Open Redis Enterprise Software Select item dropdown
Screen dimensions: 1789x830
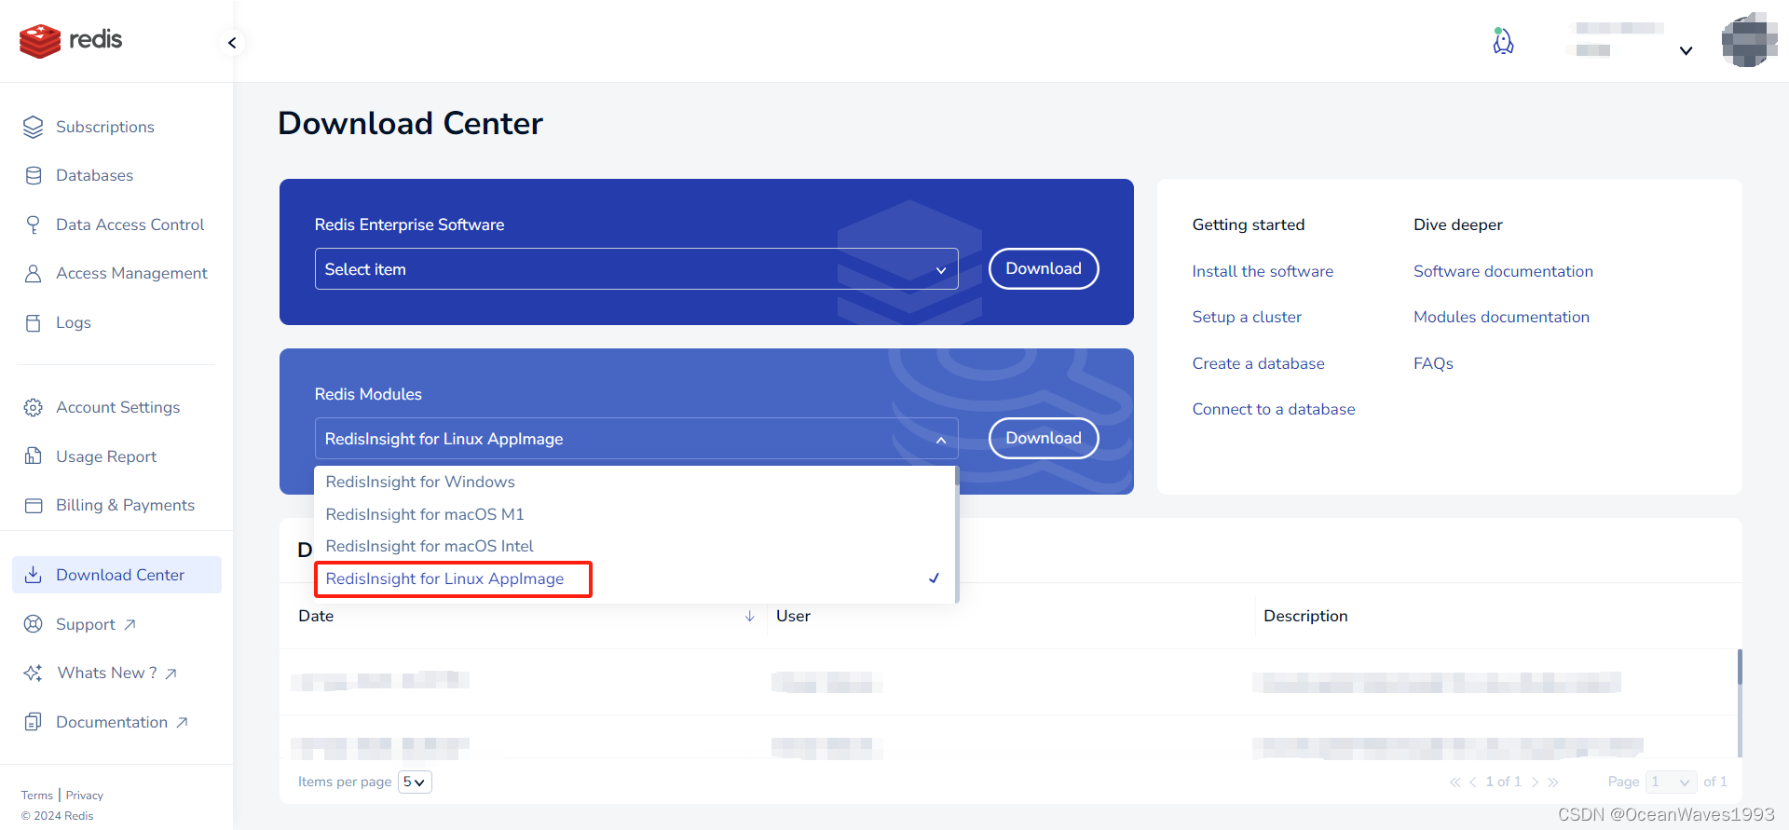636,268
